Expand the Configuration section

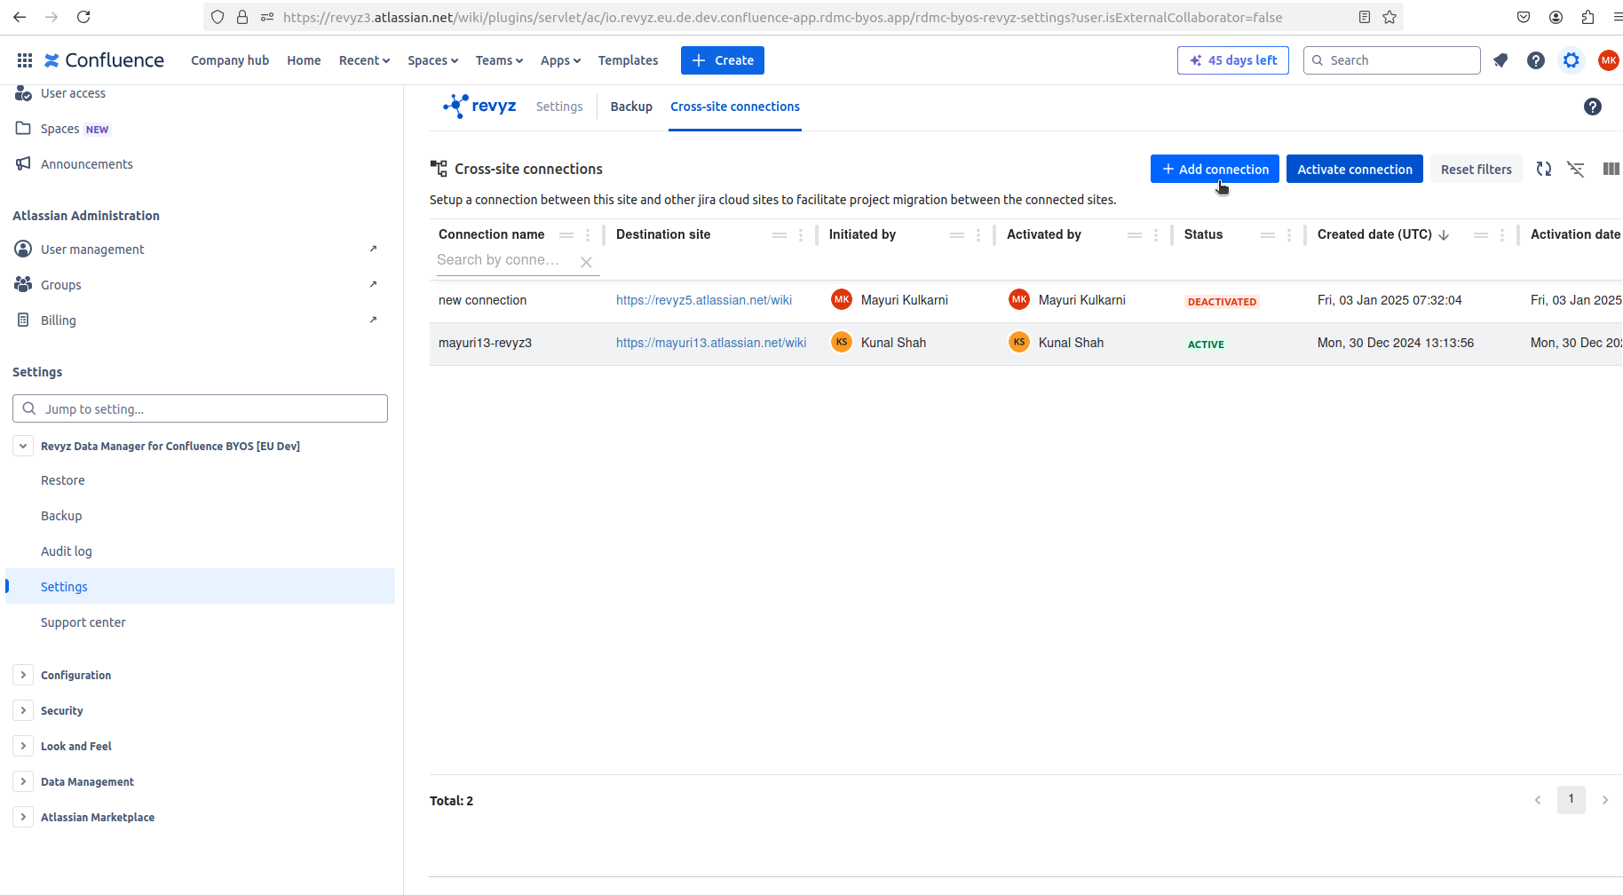coord(23,675)
